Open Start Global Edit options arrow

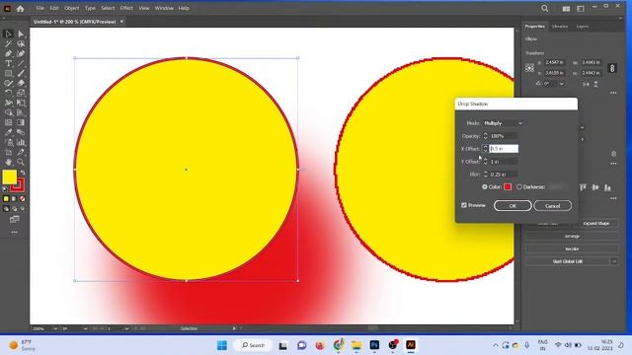point(614,261)
